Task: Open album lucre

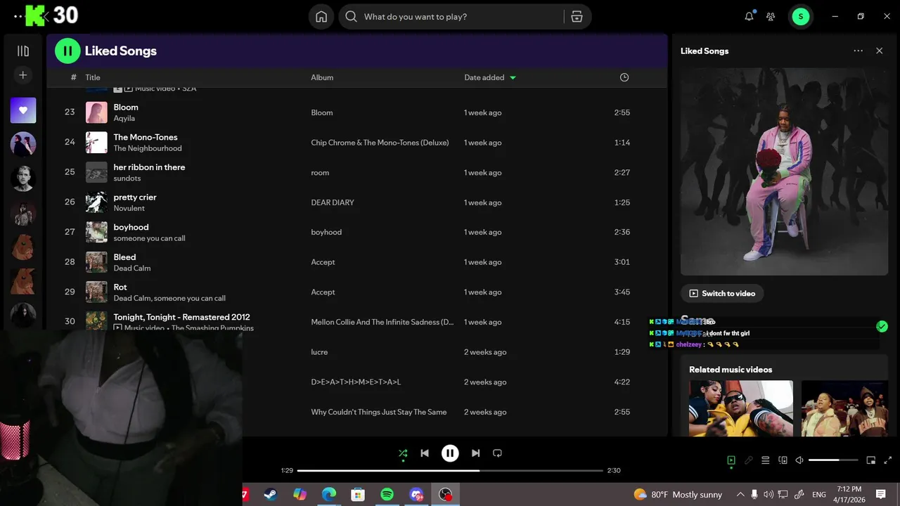Action: 319,352
